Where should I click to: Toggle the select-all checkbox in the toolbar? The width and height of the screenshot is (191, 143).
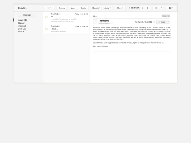48,8
